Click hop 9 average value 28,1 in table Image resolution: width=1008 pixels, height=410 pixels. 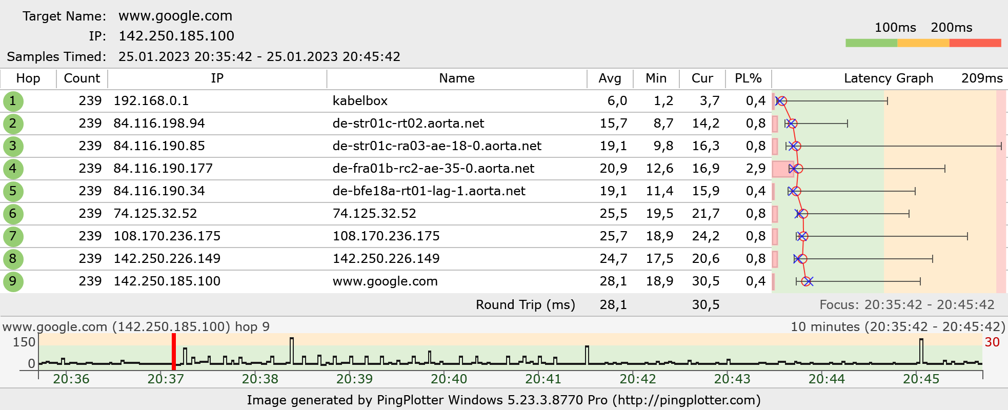click(x=613, y=281)
